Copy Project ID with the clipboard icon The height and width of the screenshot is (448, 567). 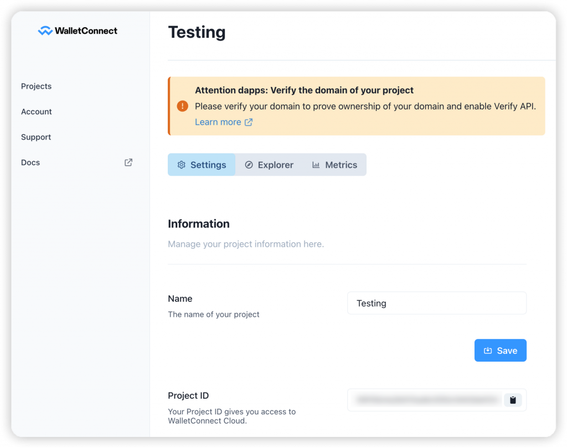click(x=513, y=400)
